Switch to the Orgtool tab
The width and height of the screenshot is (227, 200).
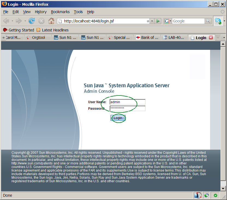click(x=38, y=37)
